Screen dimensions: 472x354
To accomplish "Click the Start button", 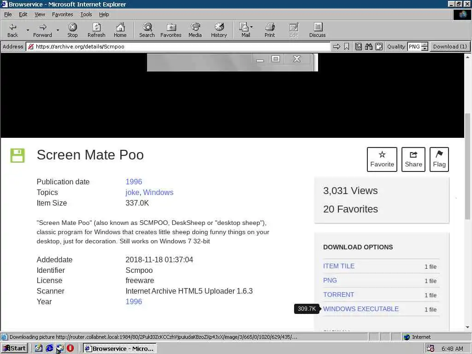I will tap(14, 348).
